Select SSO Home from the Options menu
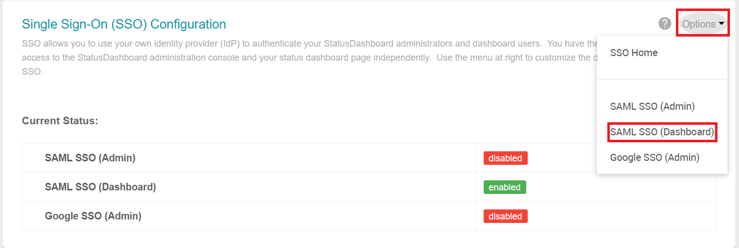This screenshot has width=739, height=248. [x=634, y=53]
